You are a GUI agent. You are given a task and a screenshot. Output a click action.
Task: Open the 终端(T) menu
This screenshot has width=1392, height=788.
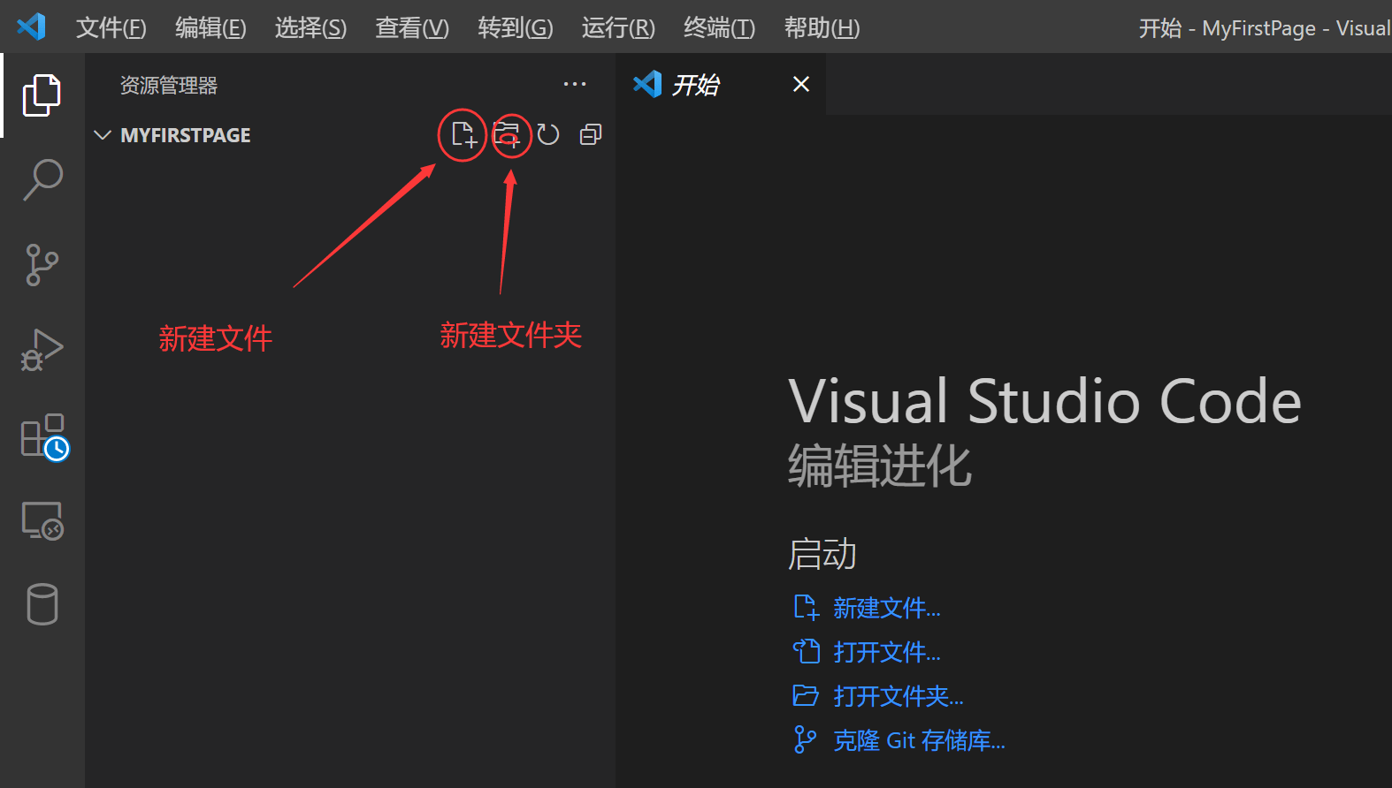point(719,28)
